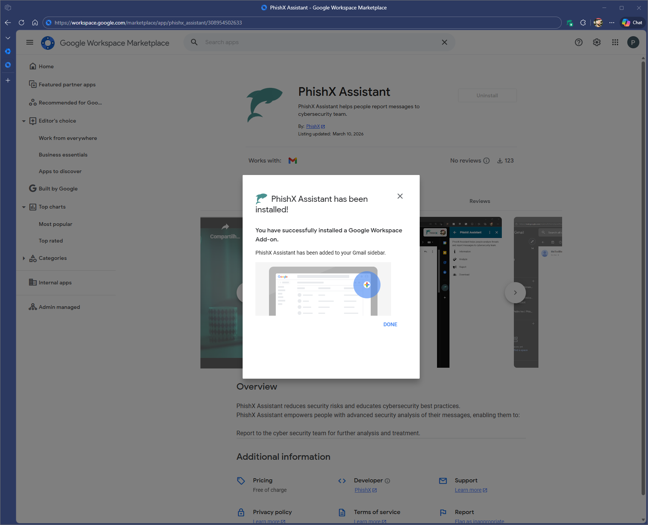Open the main hamburger menu
The height and width of the screenshot is (525, 648).
click(30, 42)
